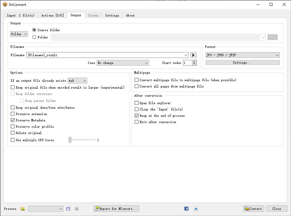Click the Close button at bottom
Screen dimensions: 291x216
276,209
